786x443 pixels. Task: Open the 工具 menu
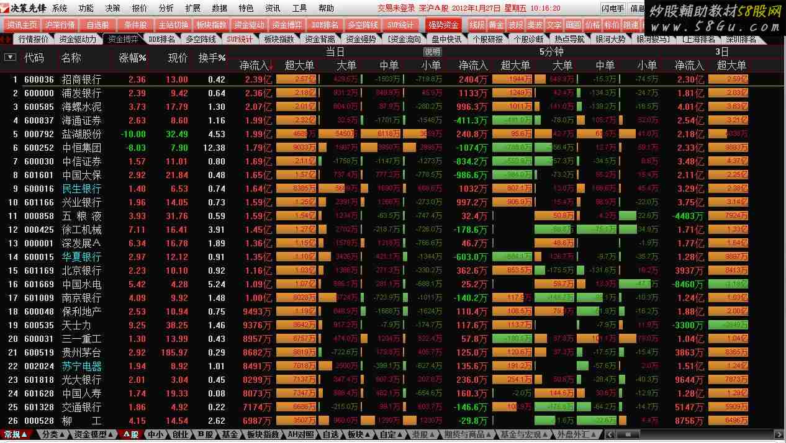pos(299,8)
